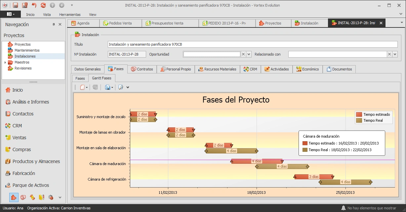
Task: Switch to the Proyectos document tab
Action: tap(273, 23)
